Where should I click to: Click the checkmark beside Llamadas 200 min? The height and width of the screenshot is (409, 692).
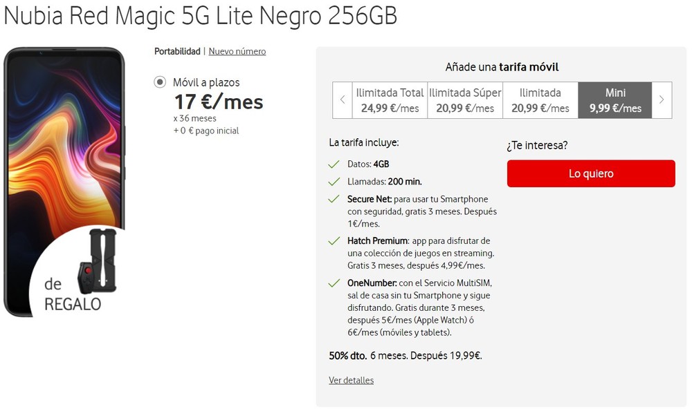pyautogui.click(x=334, y=182)
